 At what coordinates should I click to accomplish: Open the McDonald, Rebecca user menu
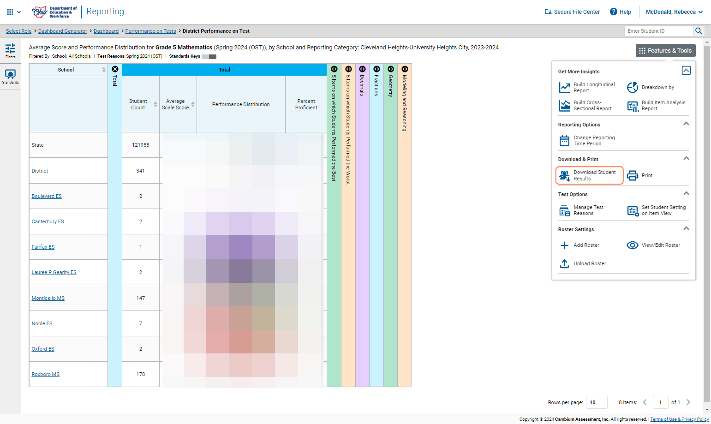click(674, 12)
